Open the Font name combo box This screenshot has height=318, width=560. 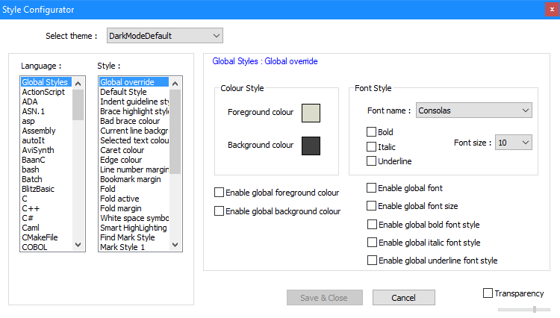(x=473, y=110)
